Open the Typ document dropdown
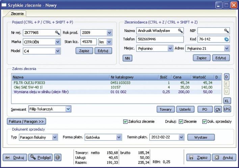The width and height of the screenshot is (239, 168). (55, 137)
